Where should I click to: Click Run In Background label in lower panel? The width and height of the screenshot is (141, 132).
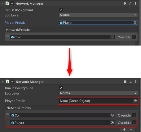[x=19, y=88]
